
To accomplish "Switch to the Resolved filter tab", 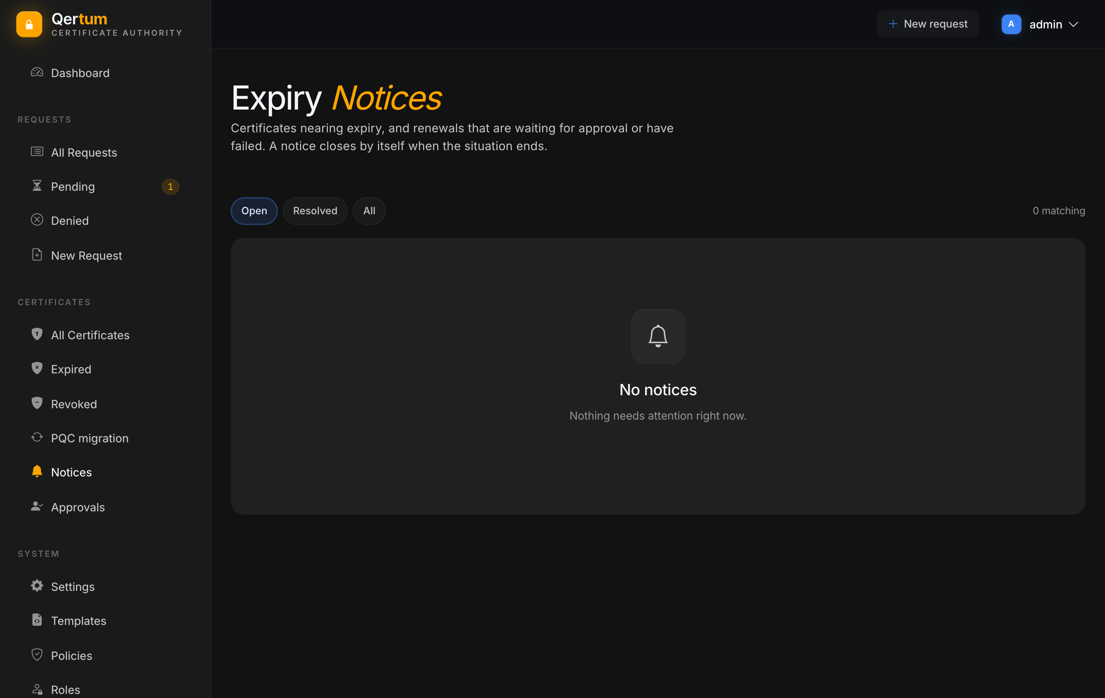I will tap(315, 211).
